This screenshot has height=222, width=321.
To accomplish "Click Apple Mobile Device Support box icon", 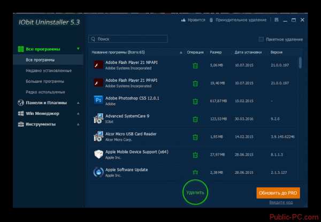I will point(98,154).
